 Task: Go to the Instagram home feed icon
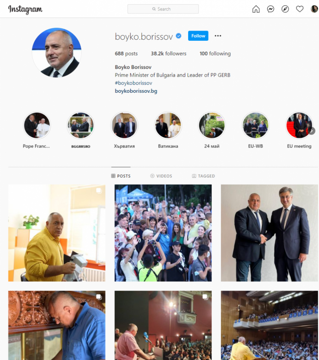[256, 9]
